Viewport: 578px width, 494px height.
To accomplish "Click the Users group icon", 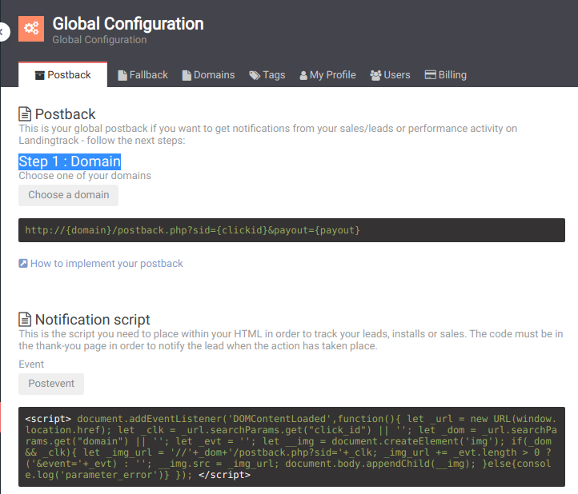I will click(375, 75).
